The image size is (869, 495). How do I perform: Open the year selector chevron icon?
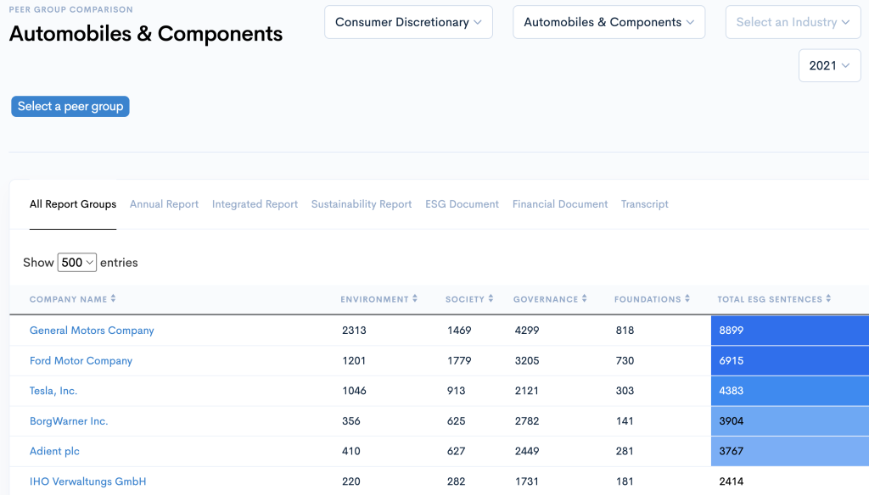pos(844,64)
